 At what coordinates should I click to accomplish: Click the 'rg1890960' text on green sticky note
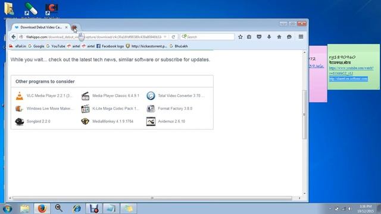point(342,57)
